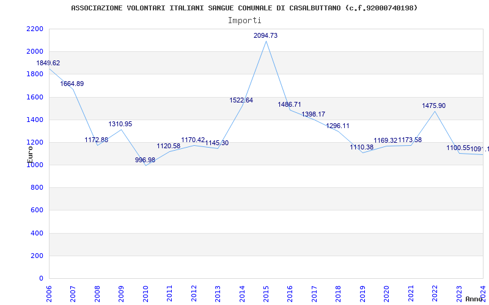The image size is (489, 305).
Task: Select the 996.98 data label
Action: pyautogui.click(x=145, y=160)
